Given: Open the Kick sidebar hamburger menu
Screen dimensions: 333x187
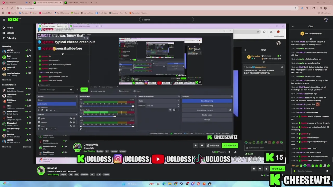Looking at the screenshot, I should 4,20.
